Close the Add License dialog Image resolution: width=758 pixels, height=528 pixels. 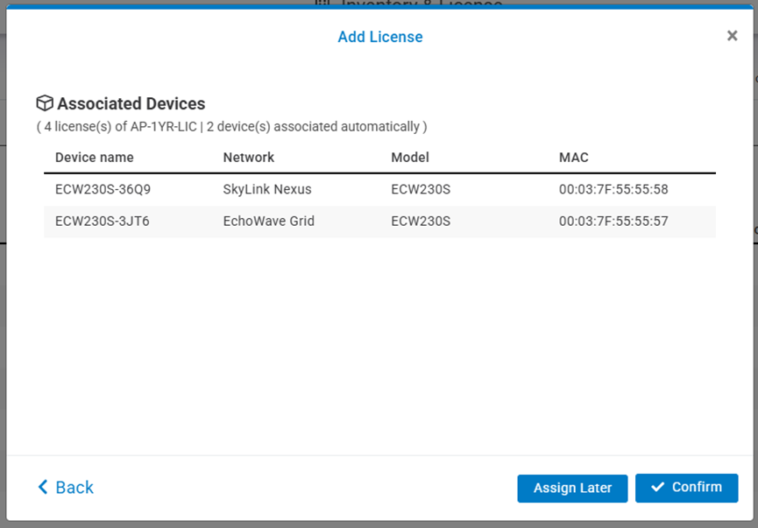pyautogui.click(x=732, y=36)
